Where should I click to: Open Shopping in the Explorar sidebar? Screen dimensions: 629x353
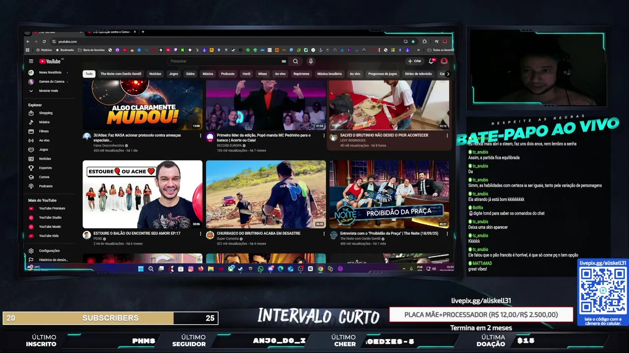pos(46,113)
